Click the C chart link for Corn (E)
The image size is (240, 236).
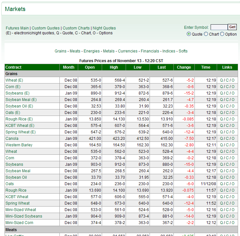227,86
